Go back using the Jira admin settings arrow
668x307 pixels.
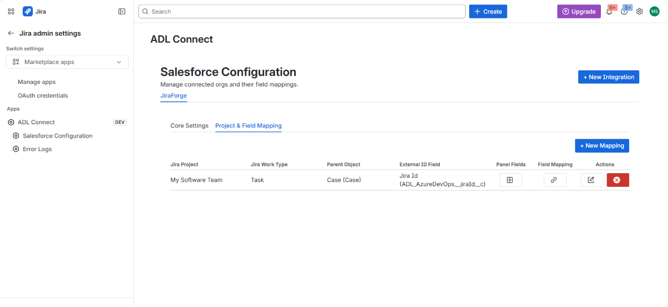10,33
